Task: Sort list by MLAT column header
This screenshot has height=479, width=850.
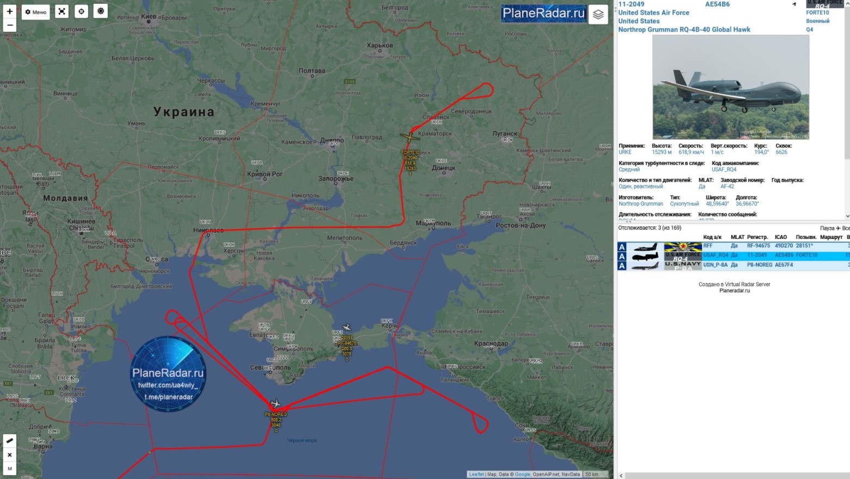Action: pyautogui.click(x=737, y=237)
